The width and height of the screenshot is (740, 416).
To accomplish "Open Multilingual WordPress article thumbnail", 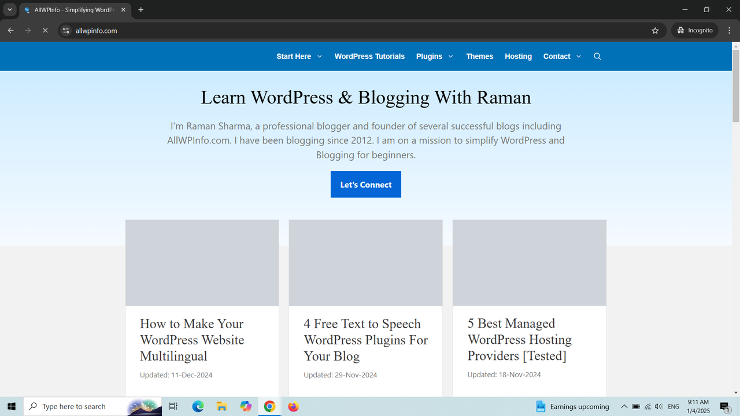I will [202, 263].
